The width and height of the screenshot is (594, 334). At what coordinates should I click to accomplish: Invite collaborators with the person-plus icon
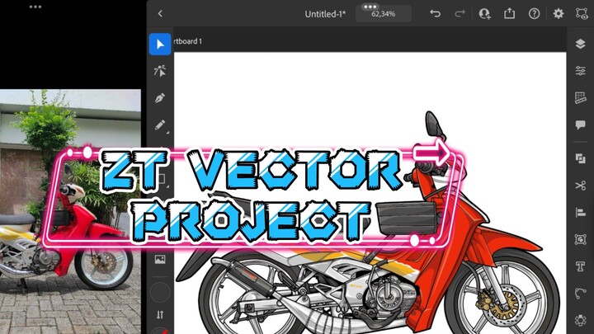click(484, 14)
